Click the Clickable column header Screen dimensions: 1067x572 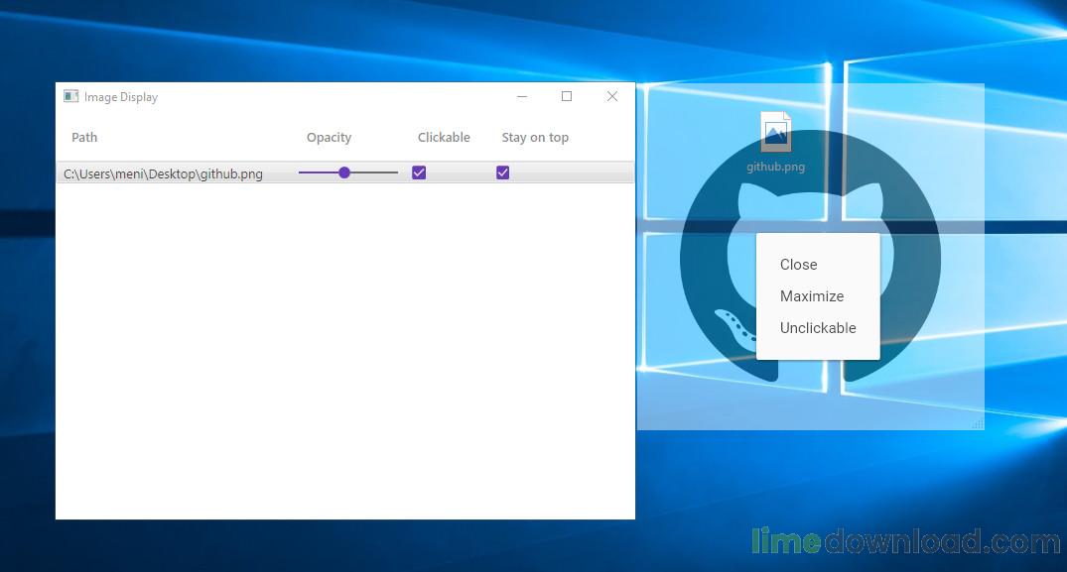[444, 137]
